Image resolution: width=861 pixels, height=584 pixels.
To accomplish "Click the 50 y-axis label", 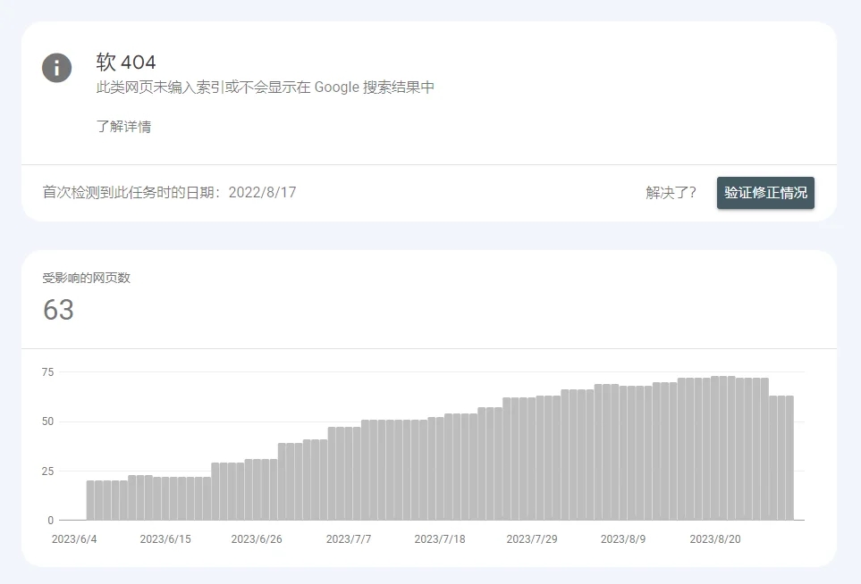I will pos(47,421).
